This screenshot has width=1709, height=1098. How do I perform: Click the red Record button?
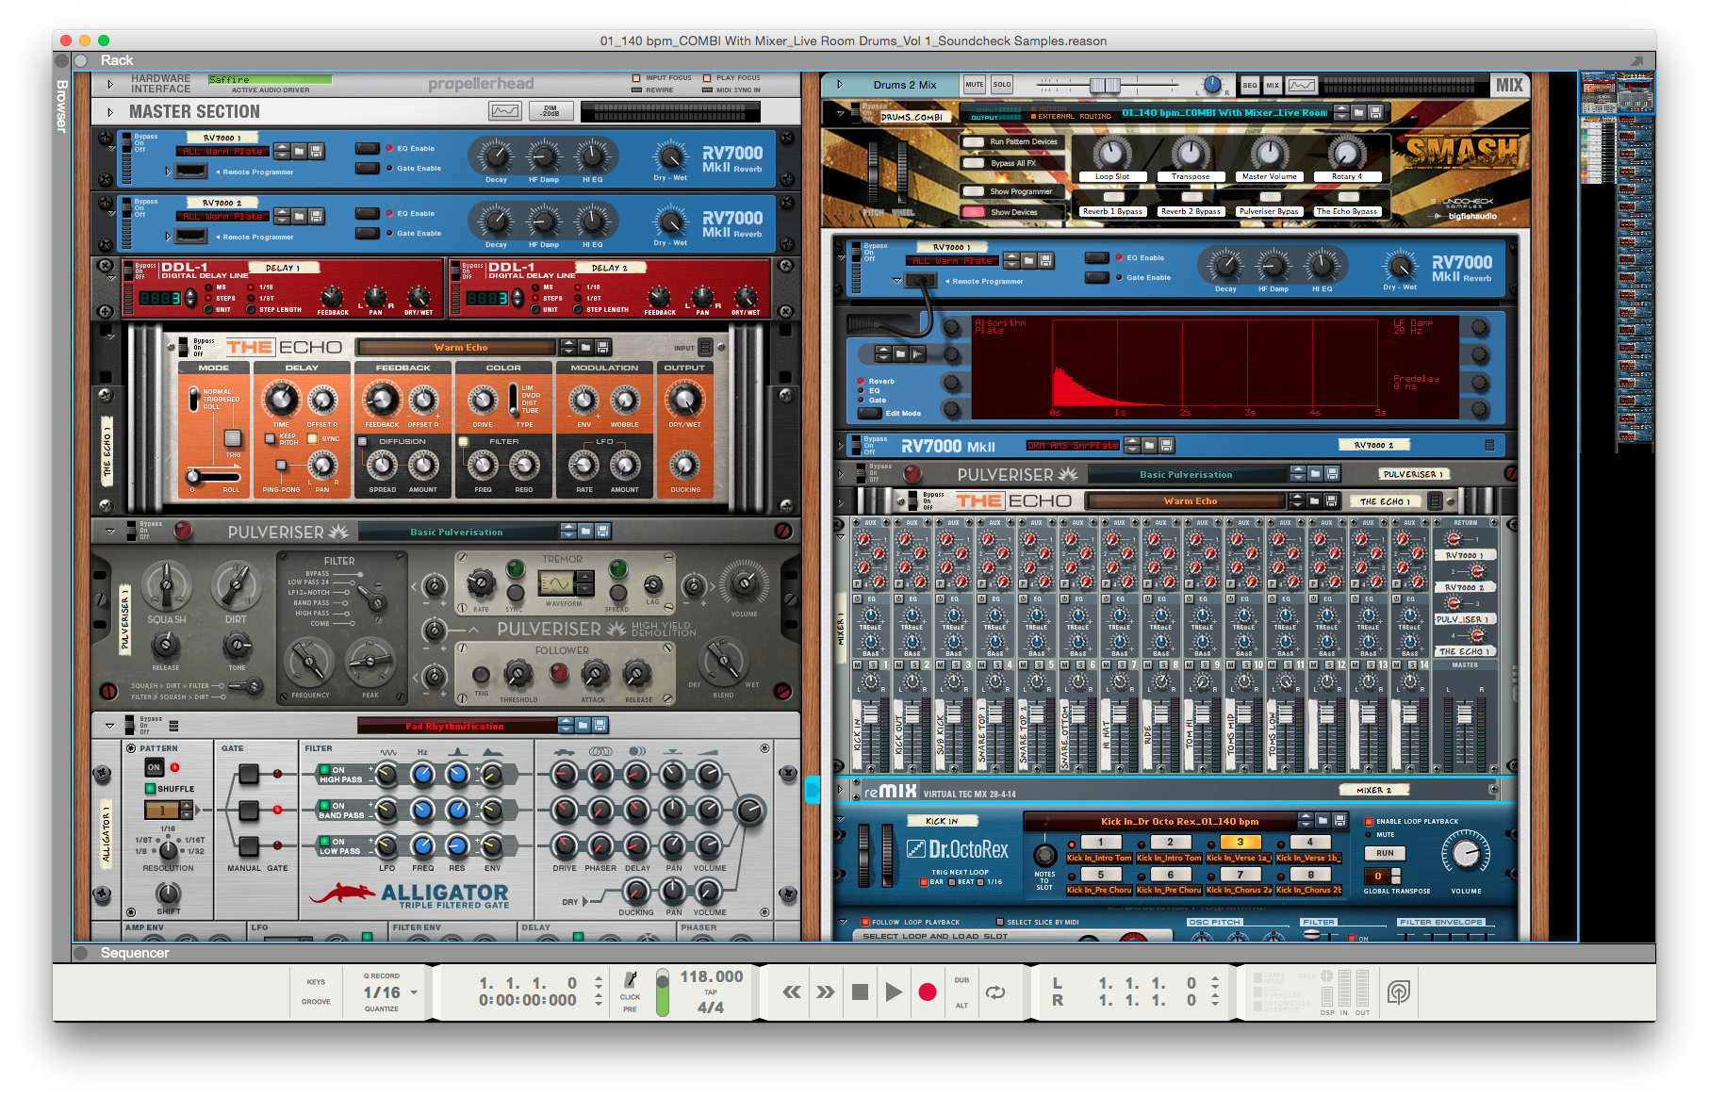pos(928,991)
